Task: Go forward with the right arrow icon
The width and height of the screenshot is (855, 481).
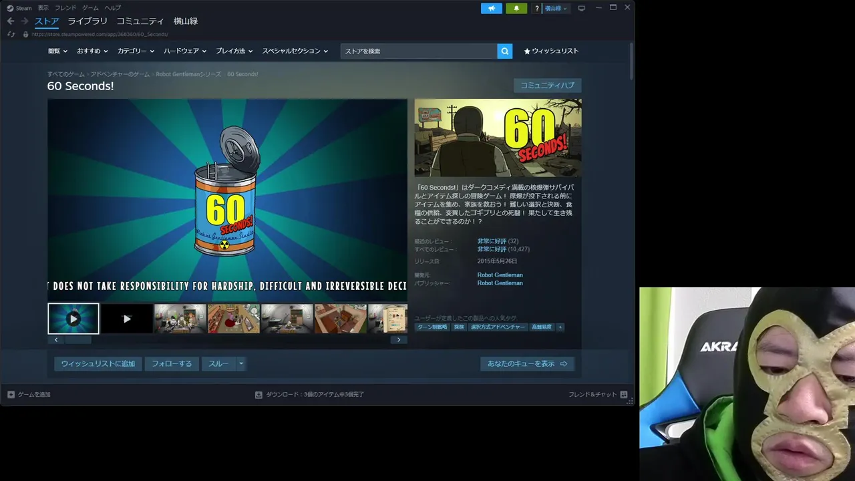Action: pyautogui.click(x=25, y=21)
